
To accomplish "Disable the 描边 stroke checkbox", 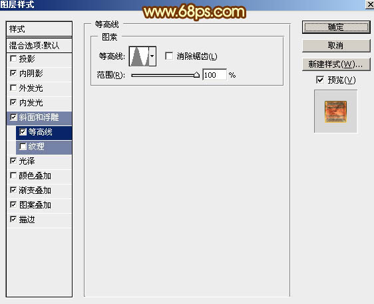I will point(13,219).
